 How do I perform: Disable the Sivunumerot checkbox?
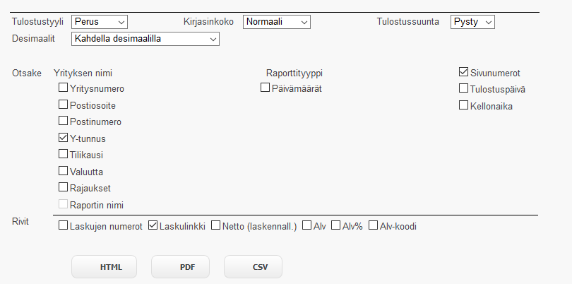point(463,72)
